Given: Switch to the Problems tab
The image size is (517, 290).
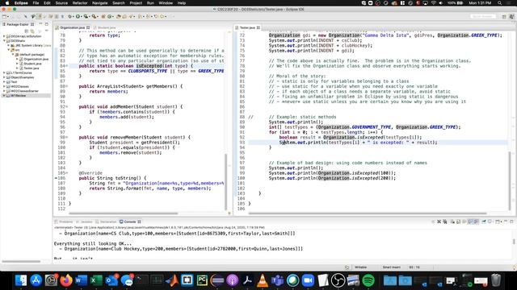Looking at the screenshot, I should (64, 222).
